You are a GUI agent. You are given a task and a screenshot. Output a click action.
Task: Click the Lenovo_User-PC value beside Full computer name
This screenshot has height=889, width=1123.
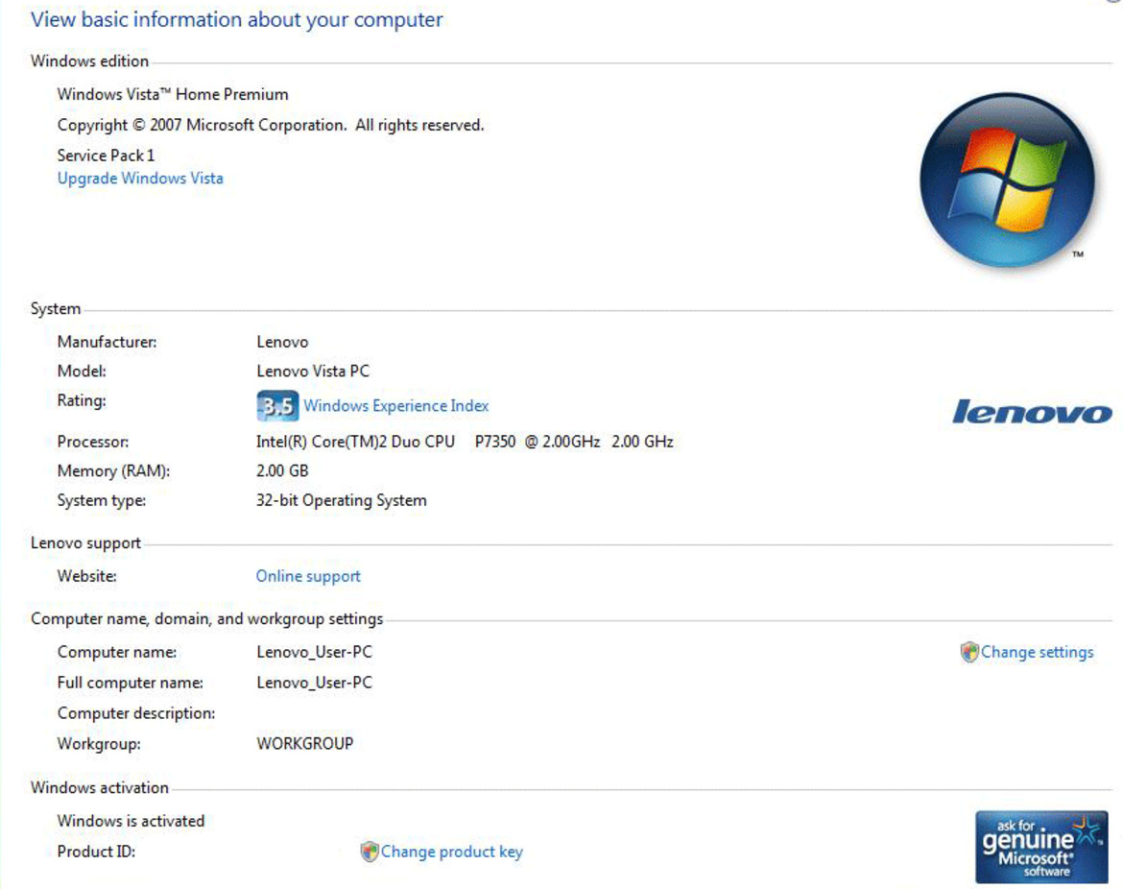coord(315,683)
